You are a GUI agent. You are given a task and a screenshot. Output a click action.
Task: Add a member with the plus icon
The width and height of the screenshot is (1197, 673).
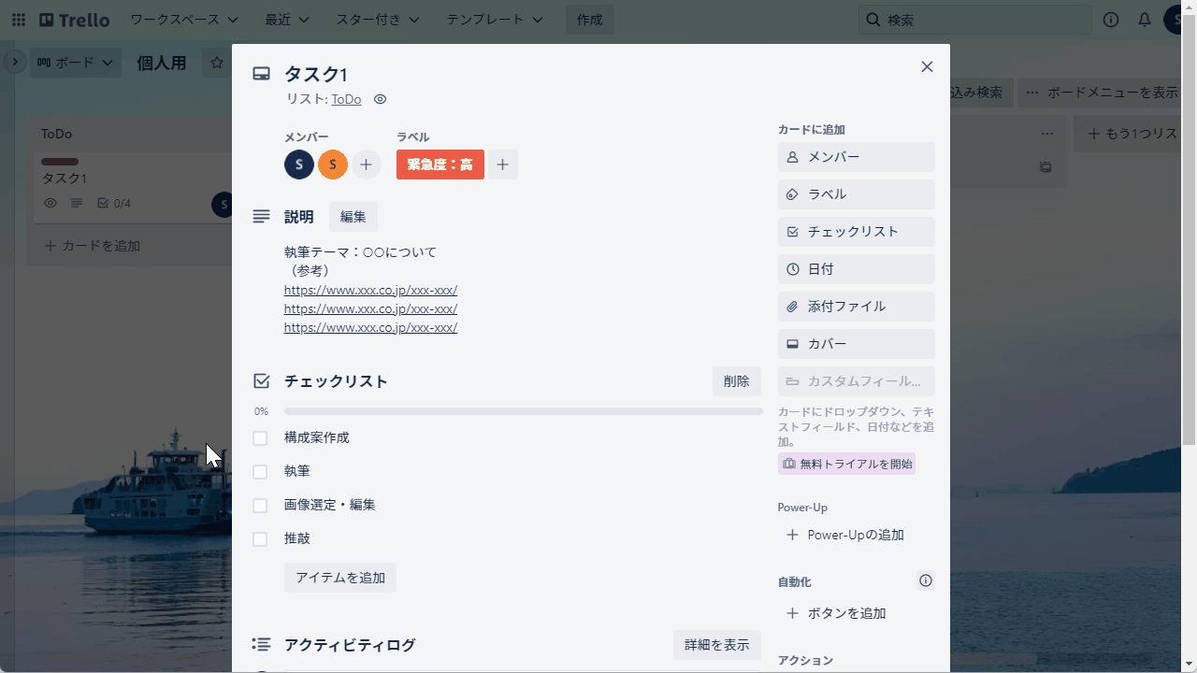367,165
